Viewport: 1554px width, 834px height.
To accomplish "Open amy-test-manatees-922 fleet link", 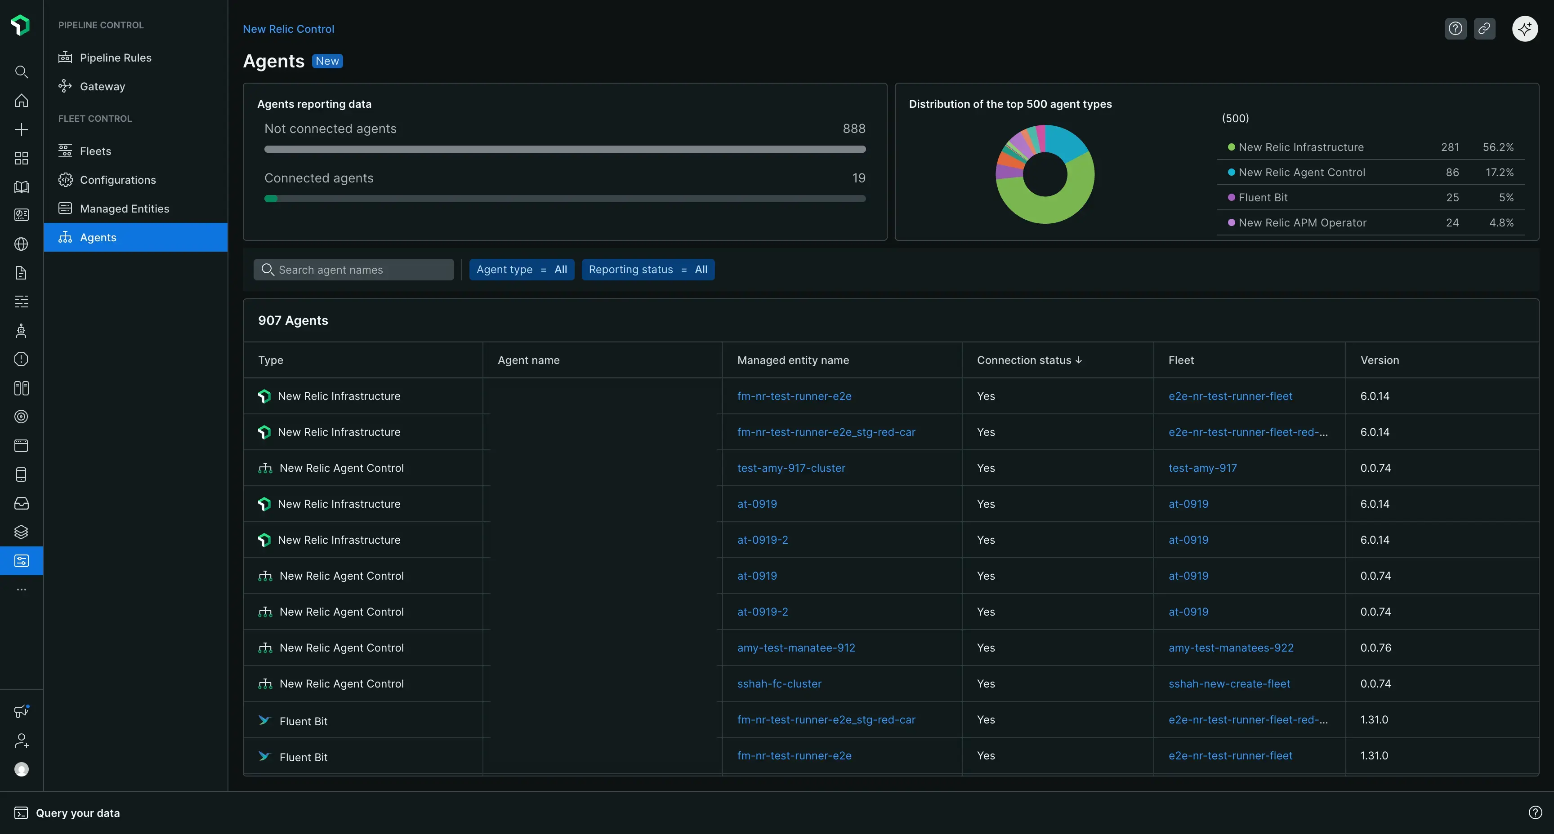I will 1230,648.
